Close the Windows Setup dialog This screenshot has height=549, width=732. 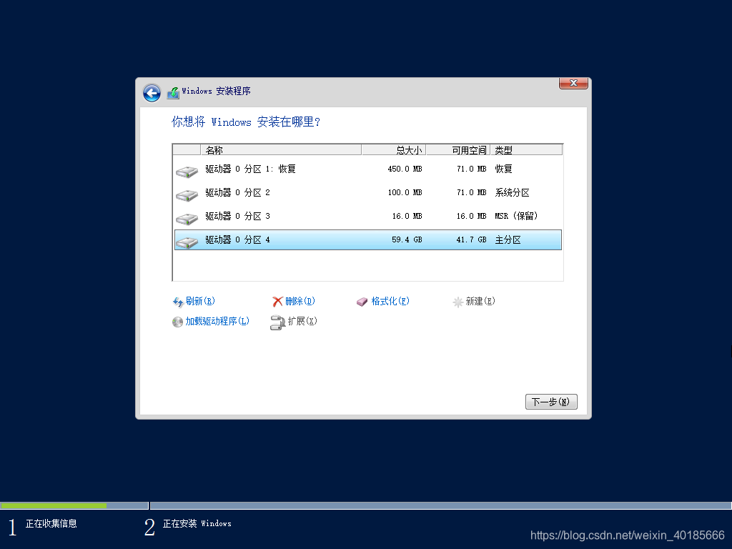click(x=573, y=83)
